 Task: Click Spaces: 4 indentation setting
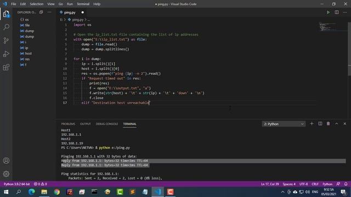pyautogui.click(x=289, y=184)
